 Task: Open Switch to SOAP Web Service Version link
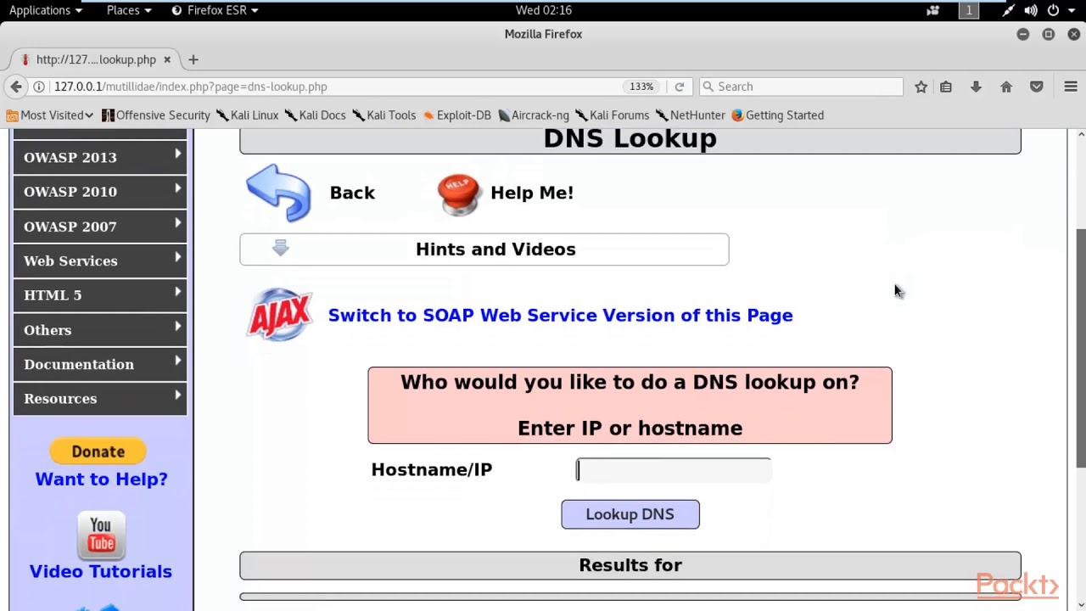(560, 316)
